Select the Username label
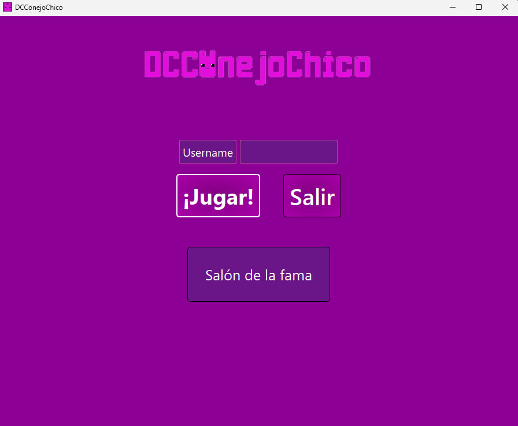The image size is (518, 426). coord(208,151)
